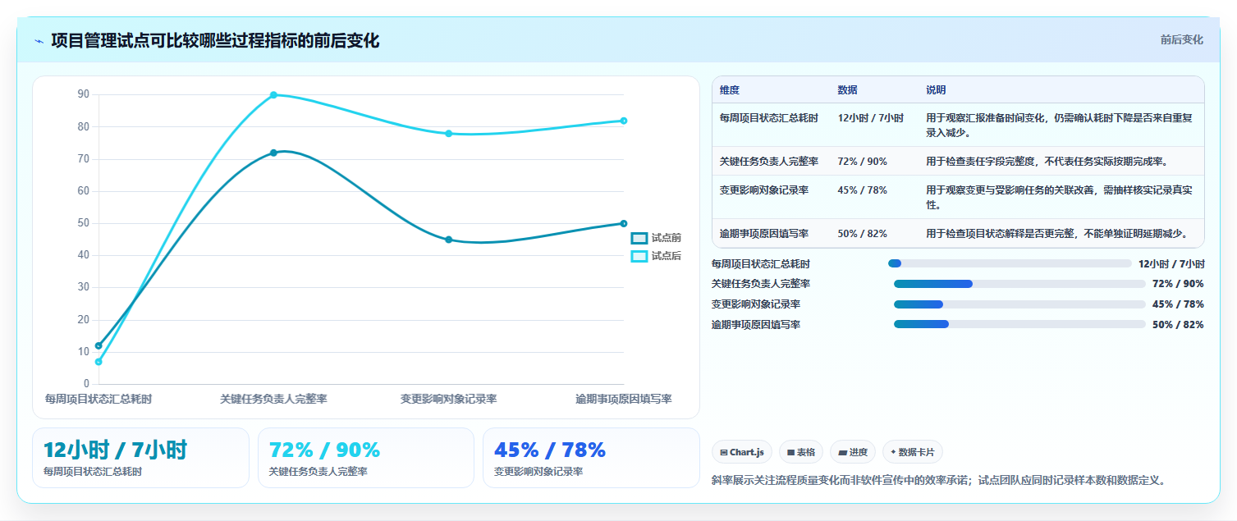
Task: Click the 表格 tag chip
Action: point(801,452)
